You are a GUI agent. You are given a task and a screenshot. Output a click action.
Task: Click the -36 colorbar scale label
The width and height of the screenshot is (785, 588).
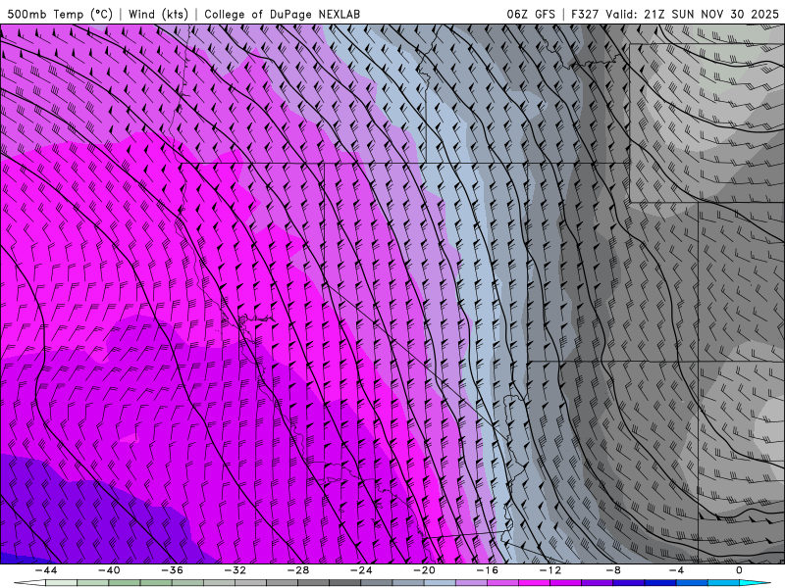click(172, 570)
